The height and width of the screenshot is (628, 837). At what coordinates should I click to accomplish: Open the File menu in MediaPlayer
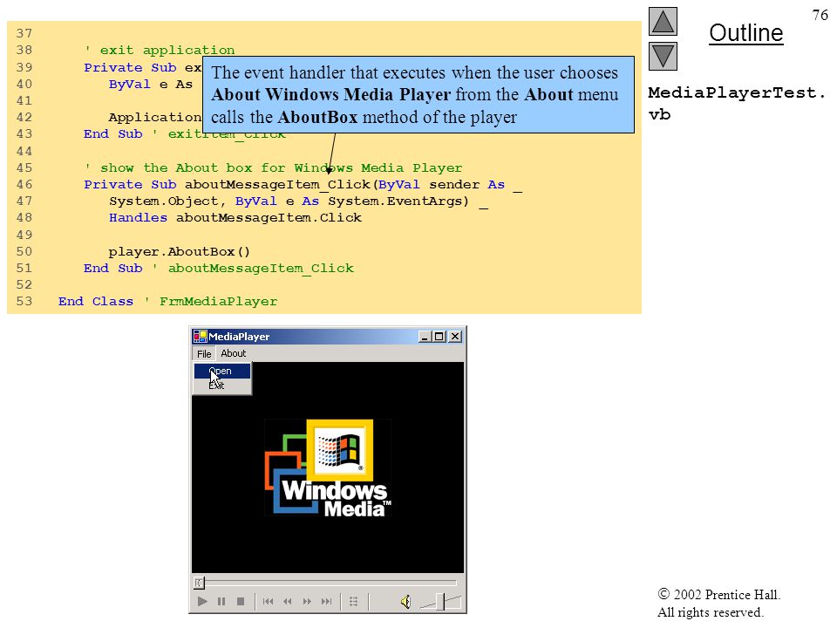click(x=204, y=353)
